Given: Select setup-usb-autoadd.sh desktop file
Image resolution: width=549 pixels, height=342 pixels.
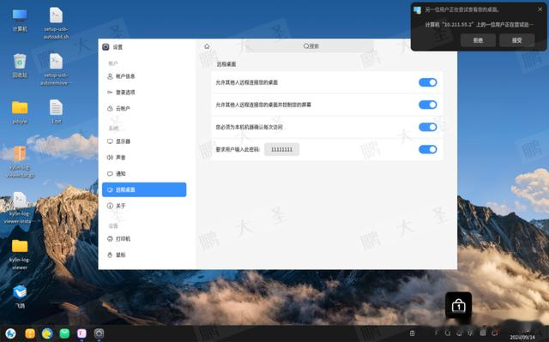Looking at the screenshot, I should [56, 23].
